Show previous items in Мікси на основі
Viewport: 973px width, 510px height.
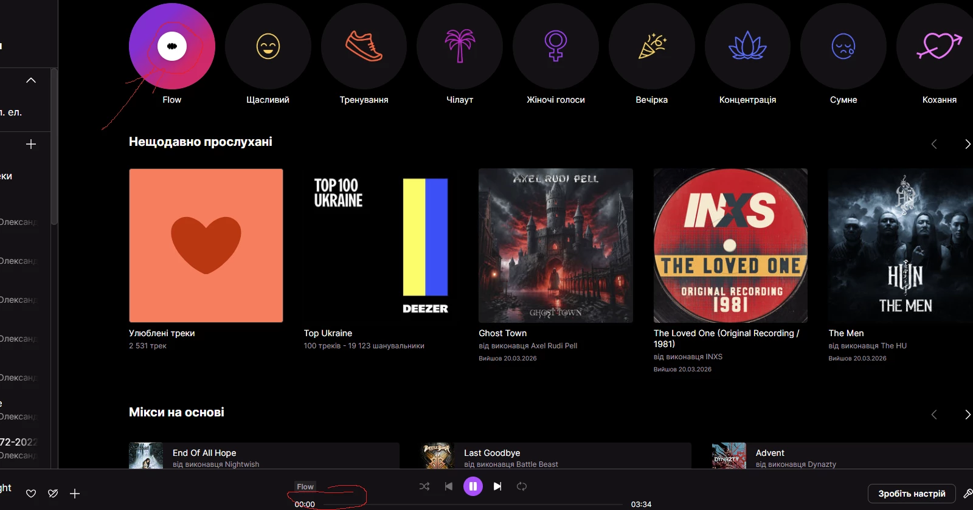[x=934, y=415]
